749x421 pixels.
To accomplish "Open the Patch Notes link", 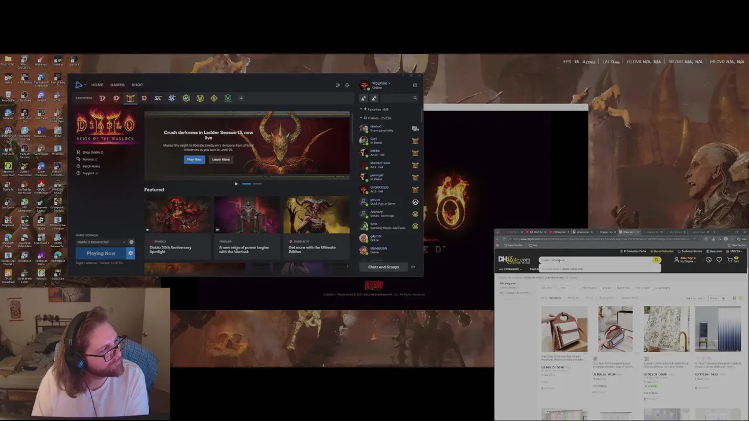I will [x=88, y=167].
